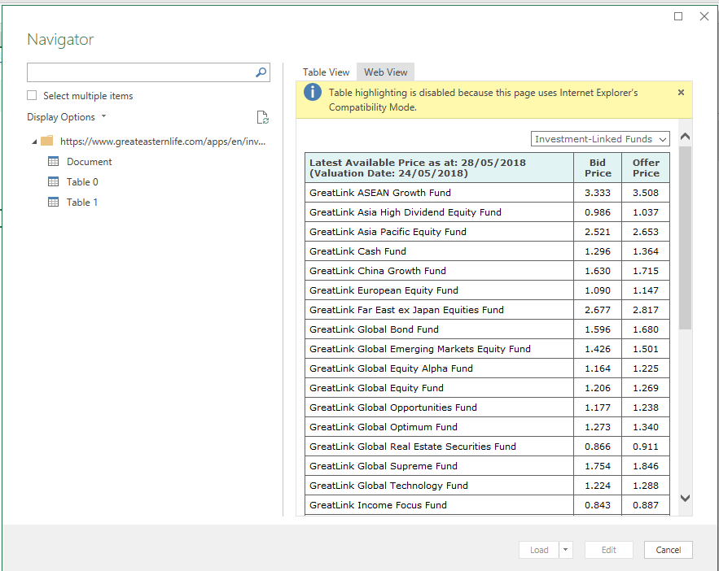Image resolution: width=719 pixels, height=571 pixels.
Task: Select the Document tree item
Action: point(89,162)
